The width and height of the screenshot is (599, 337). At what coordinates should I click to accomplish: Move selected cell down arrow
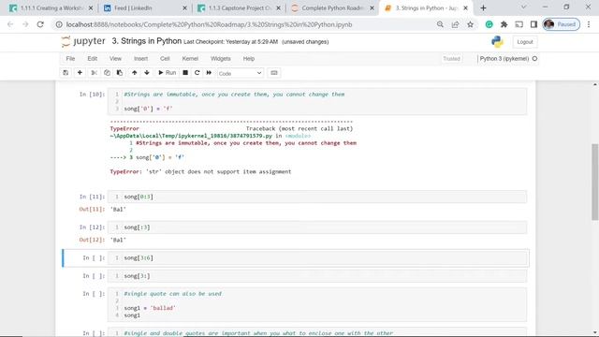pyautogui.click(x=147, y=73)
